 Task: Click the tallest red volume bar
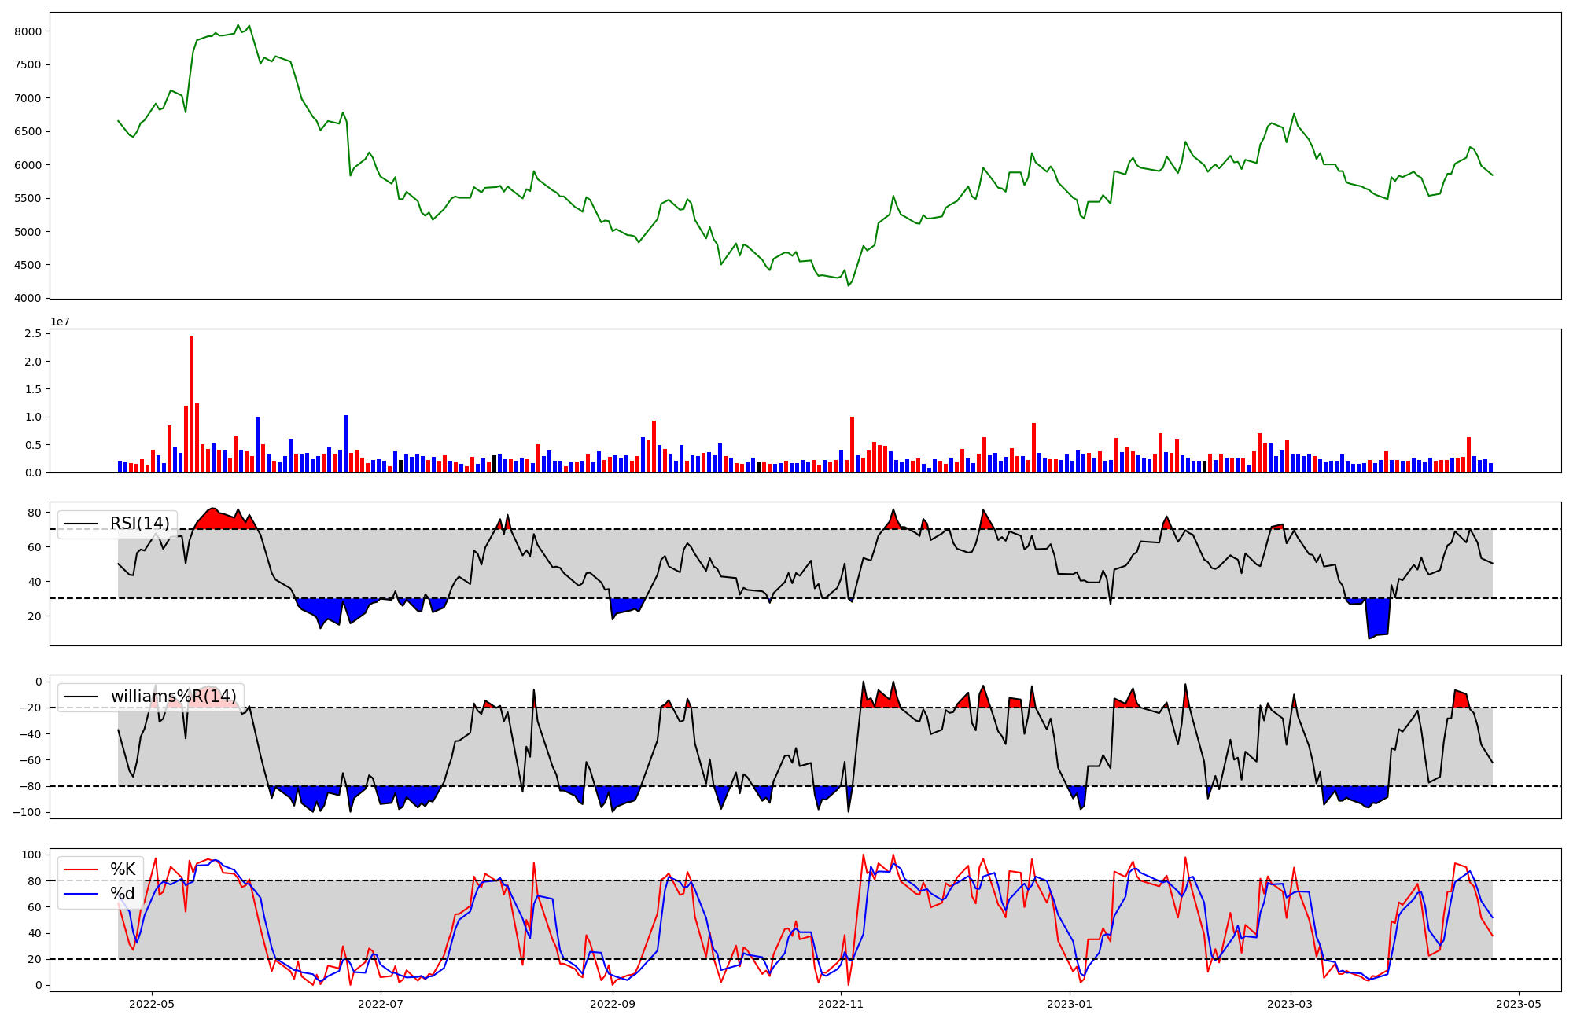click(x=191, y=404)
